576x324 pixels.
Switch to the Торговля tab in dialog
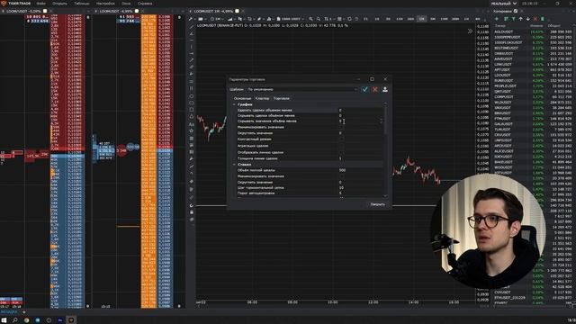[x=282, y=98]
